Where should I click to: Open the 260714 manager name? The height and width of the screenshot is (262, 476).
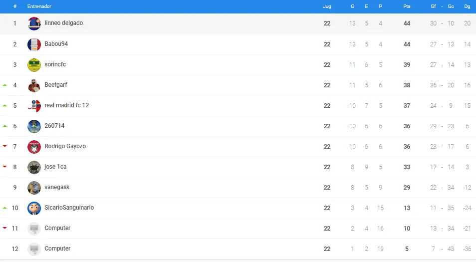tap(55, 126)
